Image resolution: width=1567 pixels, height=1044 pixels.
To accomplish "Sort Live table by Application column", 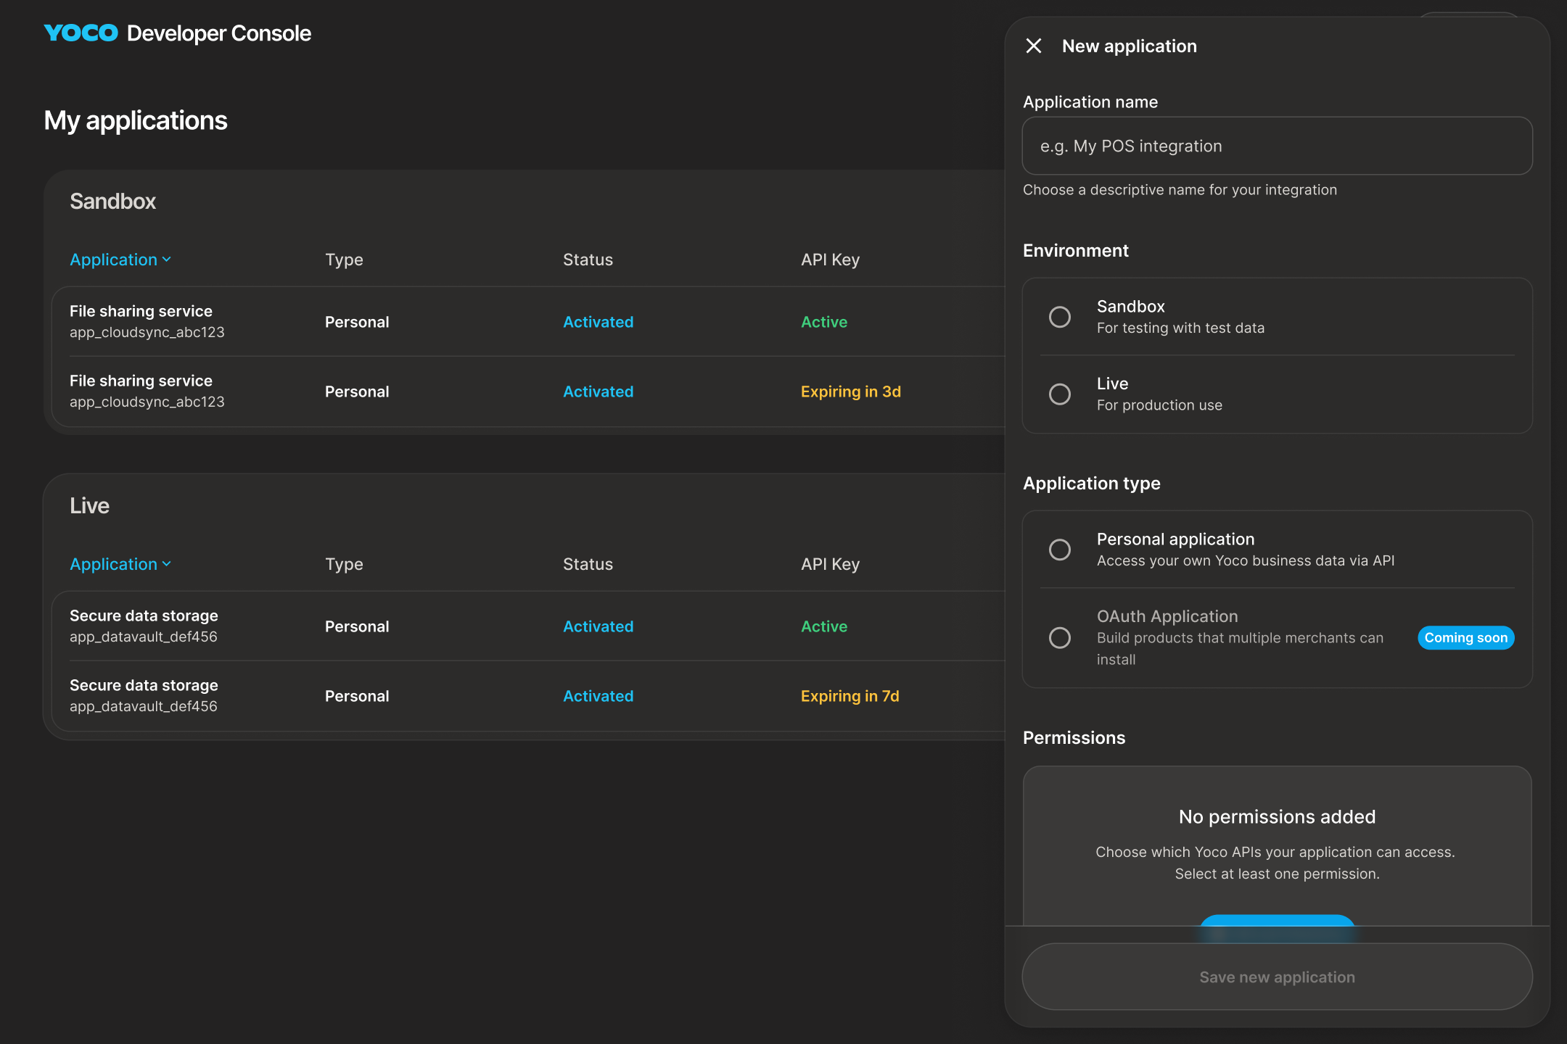I will tap(120, 564).
